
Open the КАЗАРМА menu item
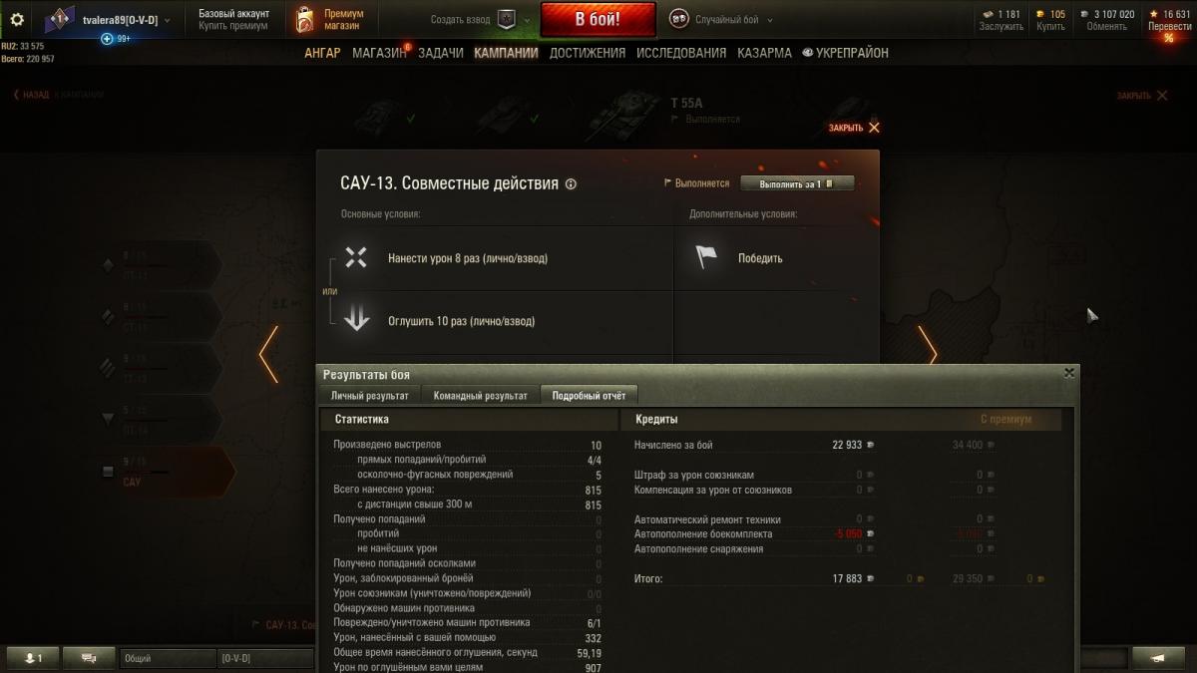765,53
